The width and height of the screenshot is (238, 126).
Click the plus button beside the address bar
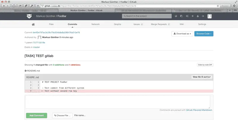[x=38, y=6]
